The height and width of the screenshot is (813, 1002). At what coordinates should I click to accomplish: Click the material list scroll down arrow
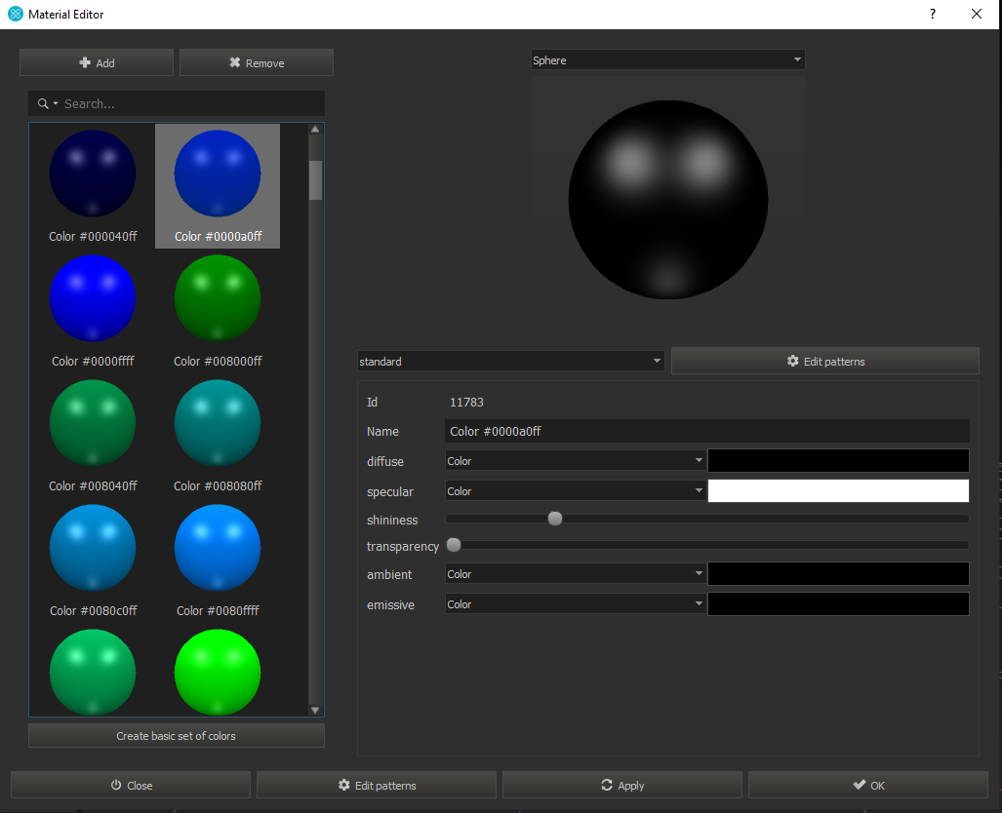coord(315,711)
